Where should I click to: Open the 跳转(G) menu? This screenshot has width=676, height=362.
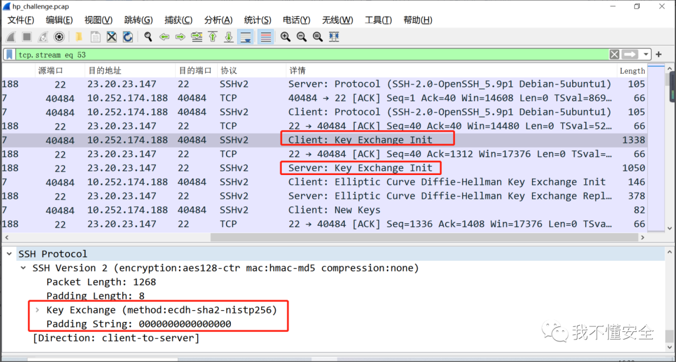click(138, 20)
